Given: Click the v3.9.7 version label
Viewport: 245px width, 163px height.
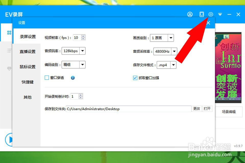Looking at the screenshot, I should [x=238, y=146].
